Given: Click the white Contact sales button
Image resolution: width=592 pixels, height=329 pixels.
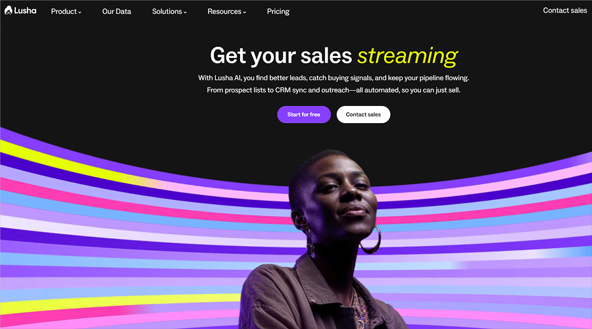Looking at the screenshot, I should tap(363, 114).
